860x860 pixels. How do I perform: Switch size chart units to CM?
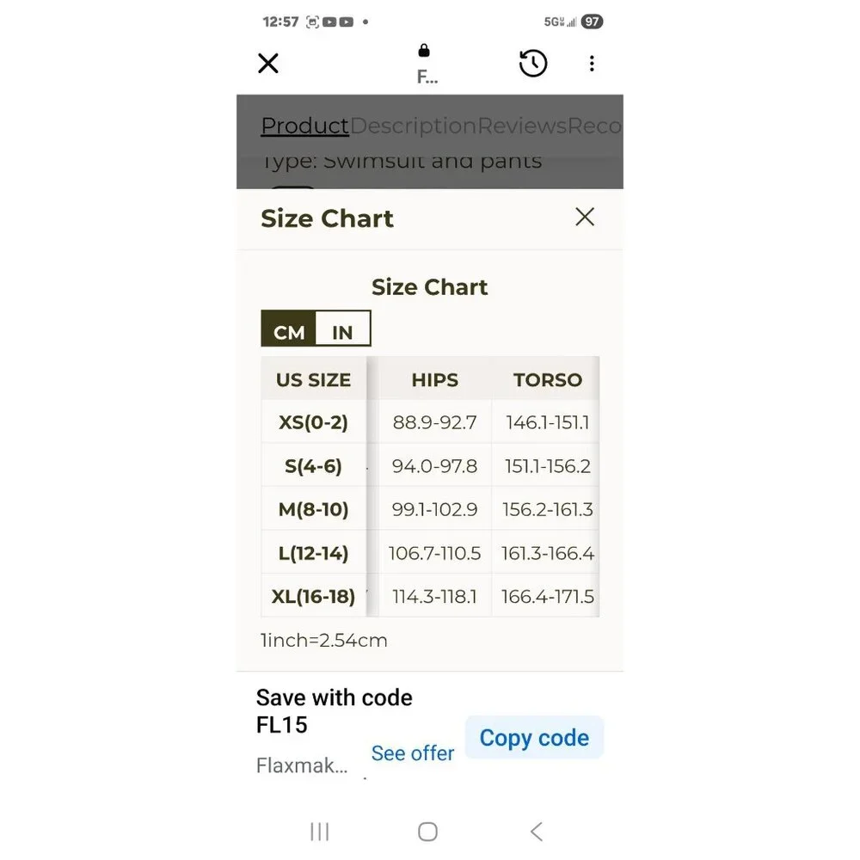pyautogui.click(x=289, y=332)
